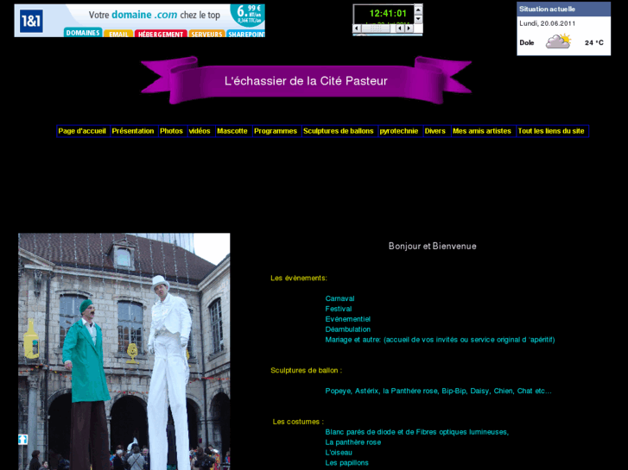Click the 1&1 logo in the ad banner
The width and height of the screenshot is (628, 470).
[31, 21]
